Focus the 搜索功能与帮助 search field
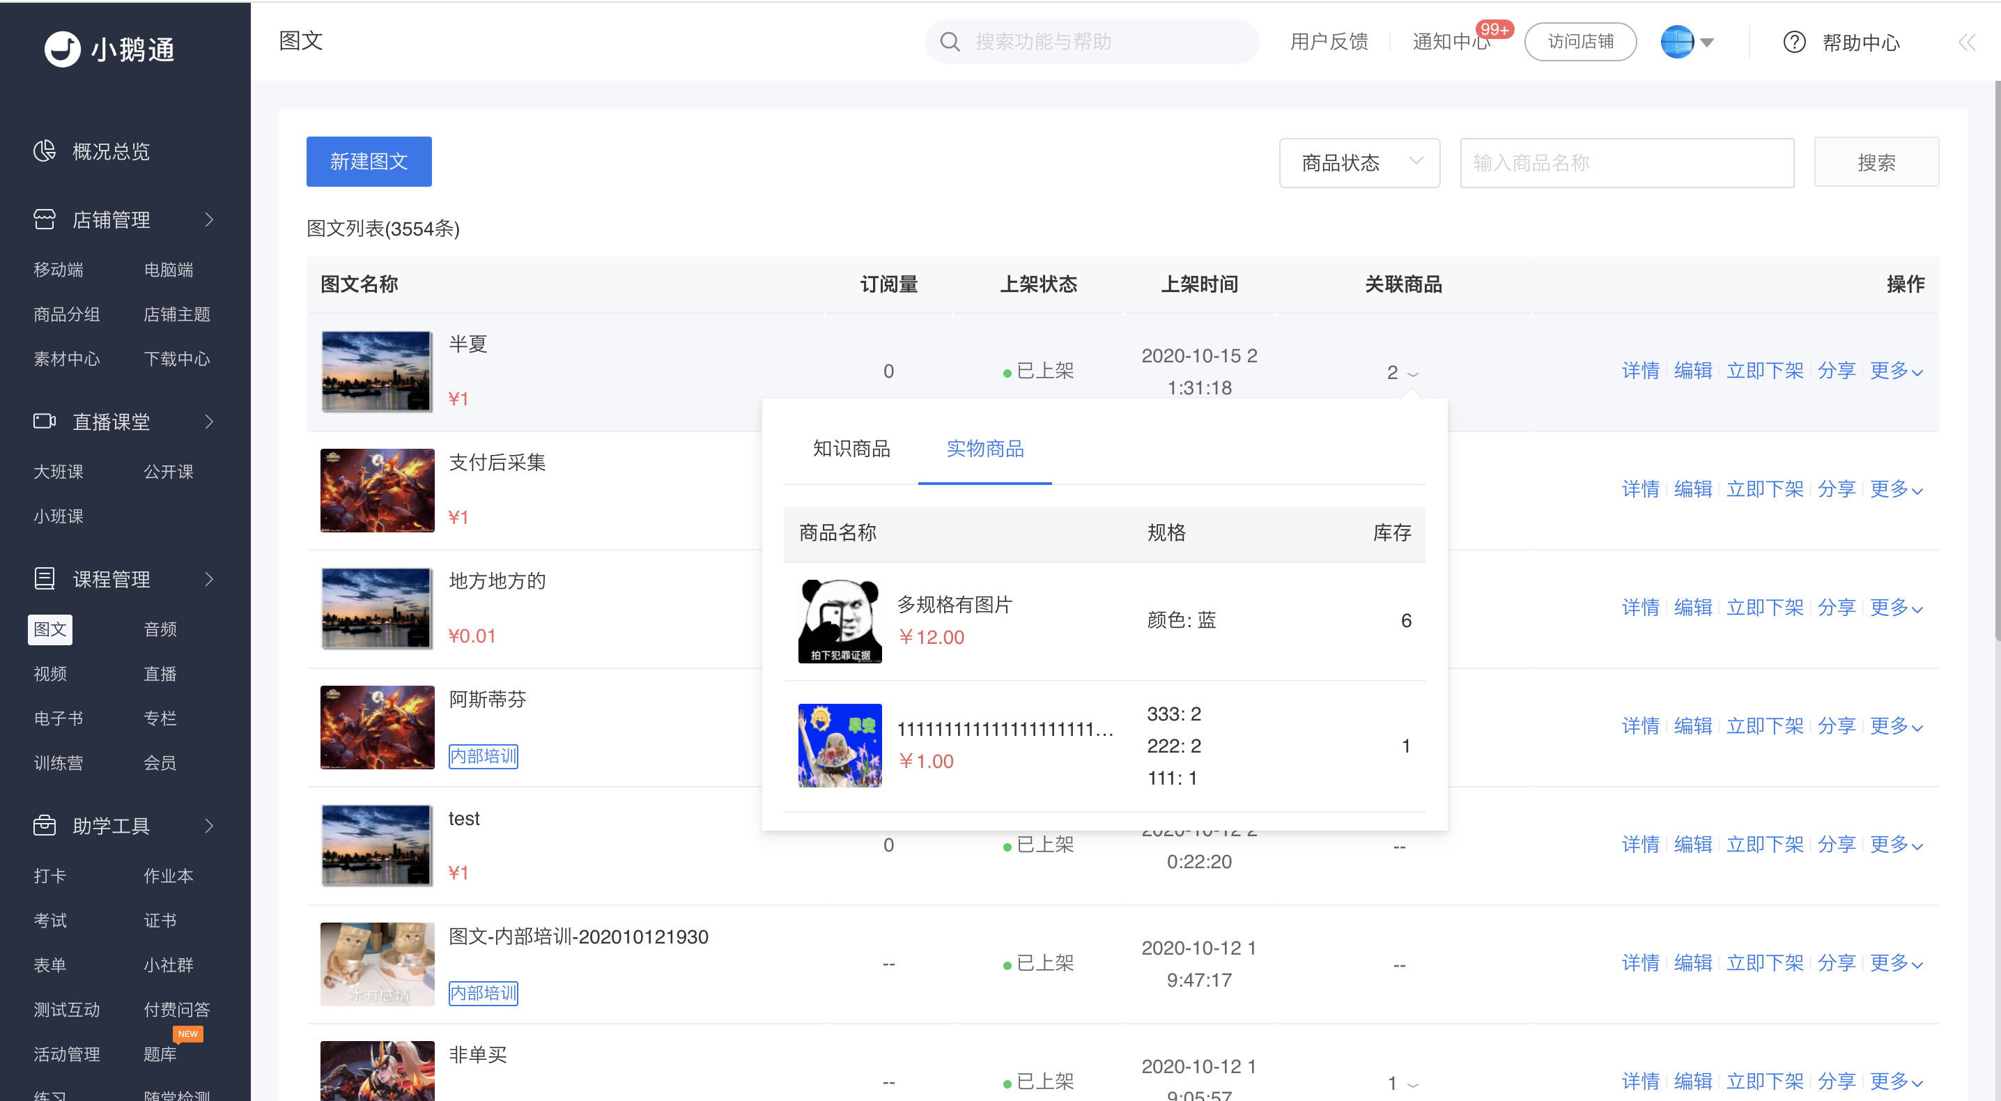The image size is (2001, 1101). (x=1091, y=41)
